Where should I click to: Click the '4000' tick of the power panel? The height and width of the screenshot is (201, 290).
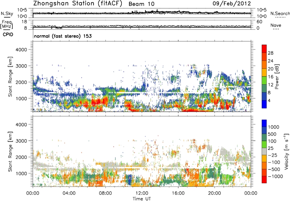point(21,50)
